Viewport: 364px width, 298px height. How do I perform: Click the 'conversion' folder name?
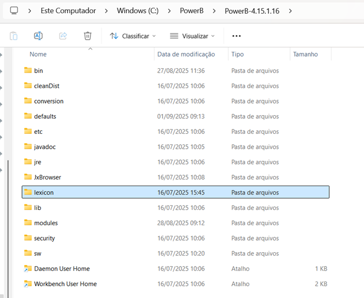(x=49, y=101)
